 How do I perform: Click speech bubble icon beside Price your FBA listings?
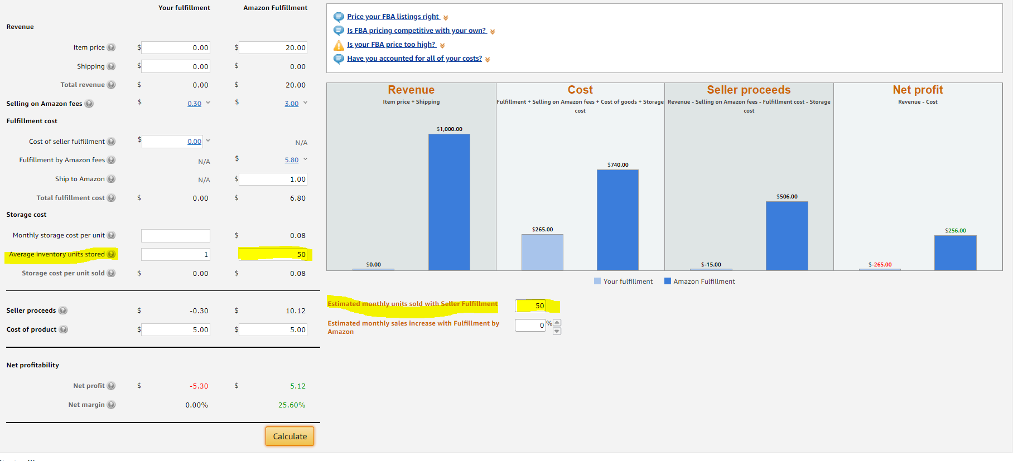coord(339,17)
